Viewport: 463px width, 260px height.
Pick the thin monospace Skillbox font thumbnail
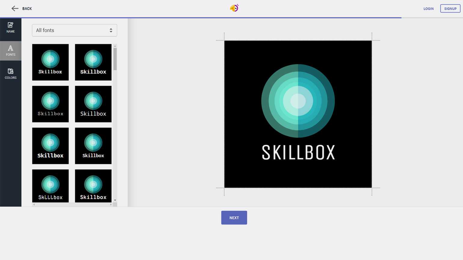coord(51,104)
